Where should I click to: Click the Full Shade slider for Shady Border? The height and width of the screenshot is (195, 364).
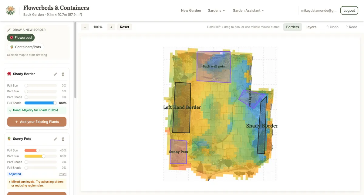[x=41, y=103]
